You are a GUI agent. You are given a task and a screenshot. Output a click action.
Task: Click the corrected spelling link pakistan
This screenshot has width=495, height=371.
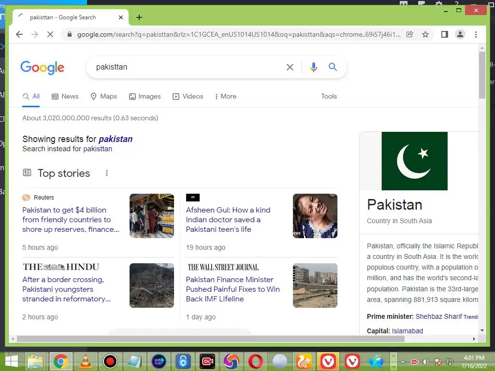(116, 139)
